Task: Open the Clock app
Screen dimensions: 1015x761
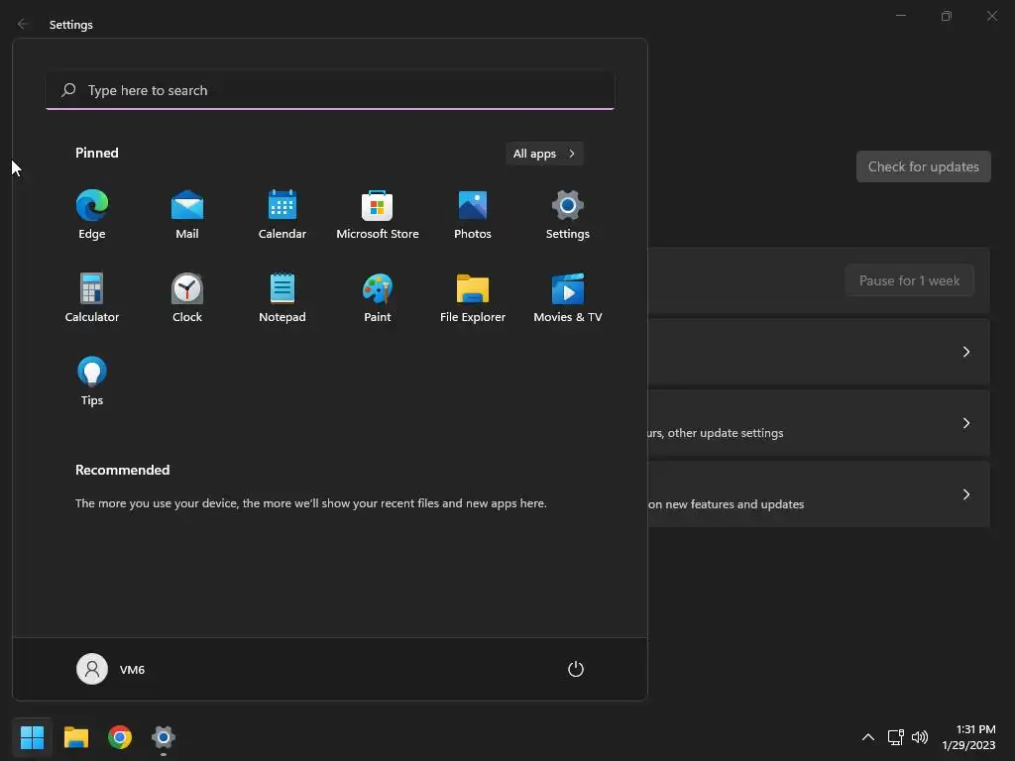Action: pyautogui.click(x=187, y=297)
